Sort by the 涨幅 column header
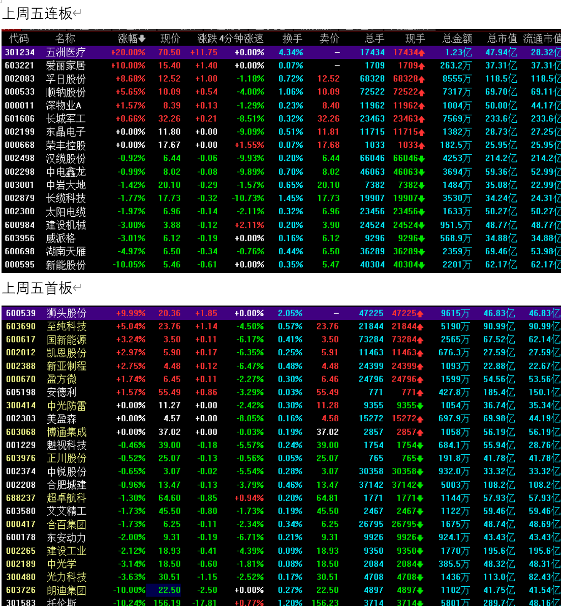Viewport: 561px width, 606px height. tap(128, 39)
